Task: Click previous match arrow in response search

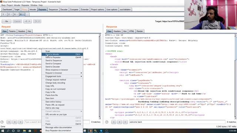Action: coord(114,122)
